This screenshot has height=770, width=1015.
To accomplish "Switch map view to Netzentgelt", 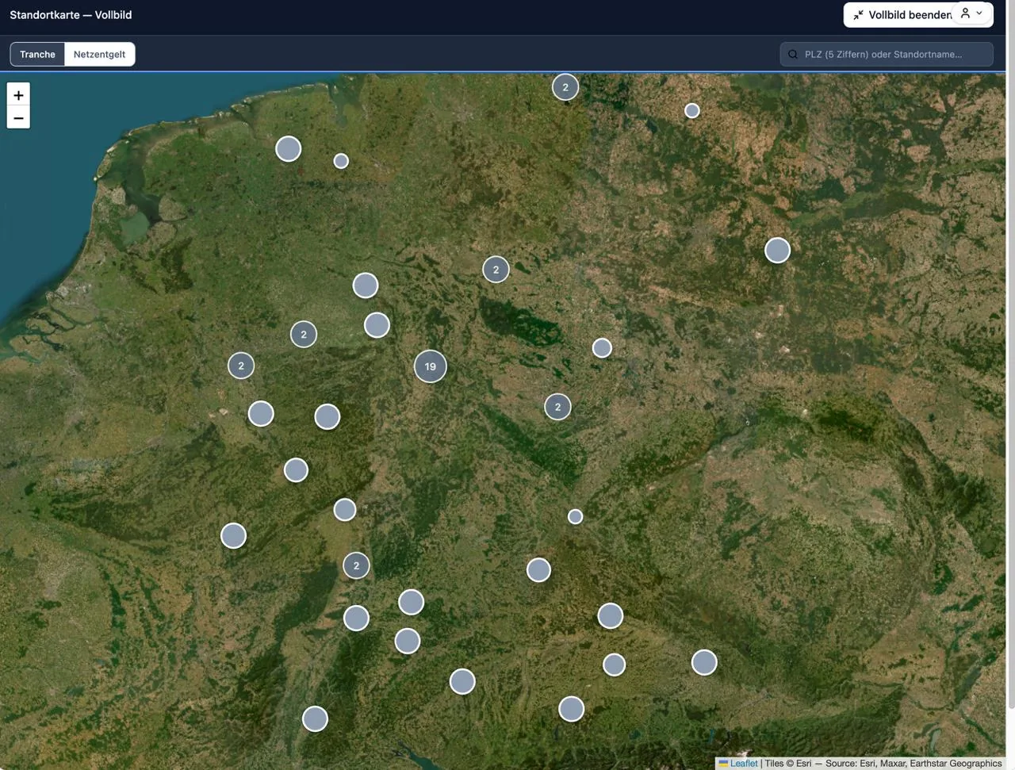I will click(x=99, y=54).
